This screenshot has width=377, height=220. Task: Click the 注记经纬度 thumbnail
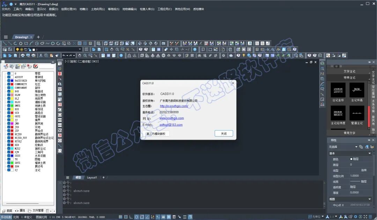pos(338,113)
